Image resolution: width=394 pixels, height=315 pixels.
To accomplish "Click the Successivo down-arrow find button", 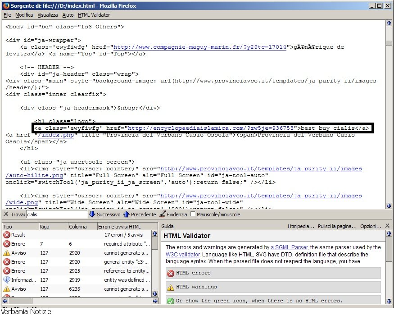I will (104, 215).
